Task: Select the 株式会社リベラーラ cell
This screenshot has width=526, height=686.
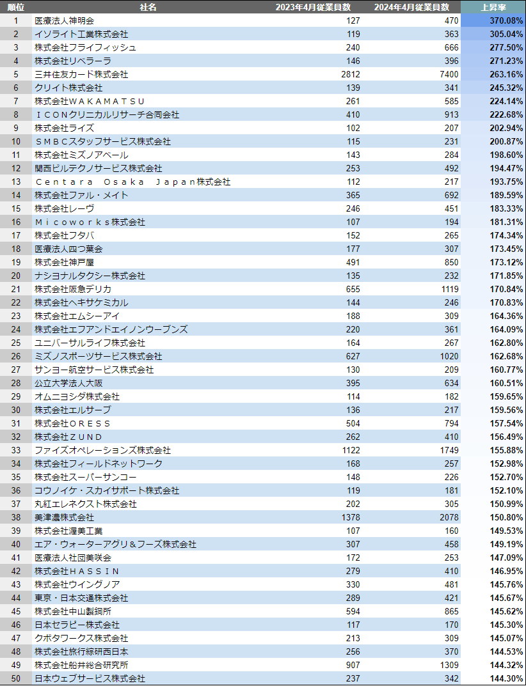Action: tap(73, 61)
